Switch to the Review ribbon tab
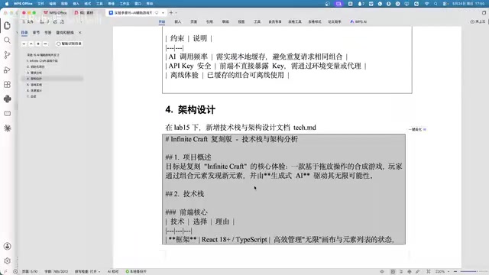The height and width of the screenshot is (275, 489). pos(225,22)
